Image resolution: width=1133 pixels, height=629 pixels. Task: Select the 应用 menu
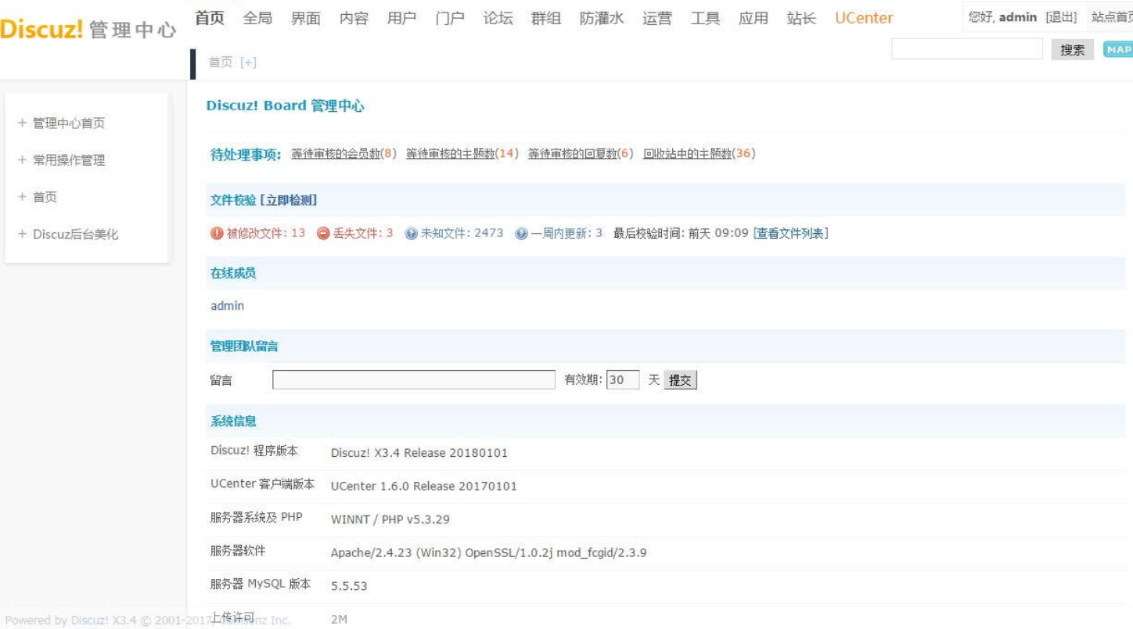[x=754, y=18]
